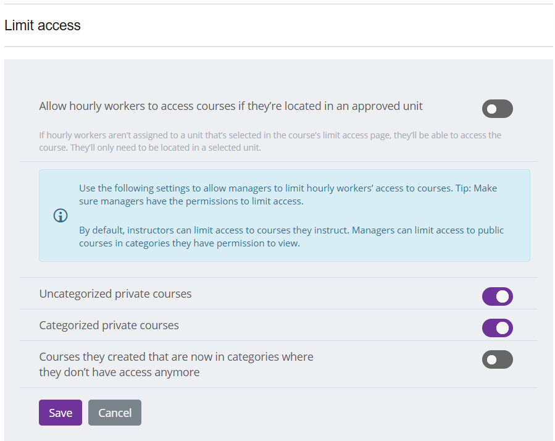This screenshot has height=441, width=555.
Task: Select the 'Categorized private courses' label
Action: [x=109, y=325]
